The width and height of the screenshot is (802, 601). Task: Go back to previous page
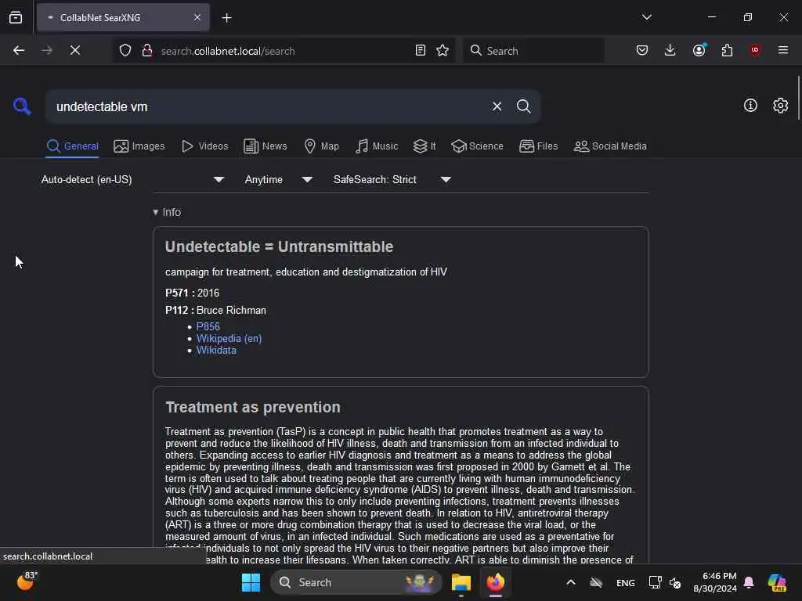pos(19,50)
